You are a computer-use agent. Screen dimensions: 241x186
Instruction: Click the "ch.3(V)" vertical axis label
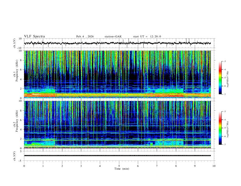pyautogui.click(x=15, y=156)
